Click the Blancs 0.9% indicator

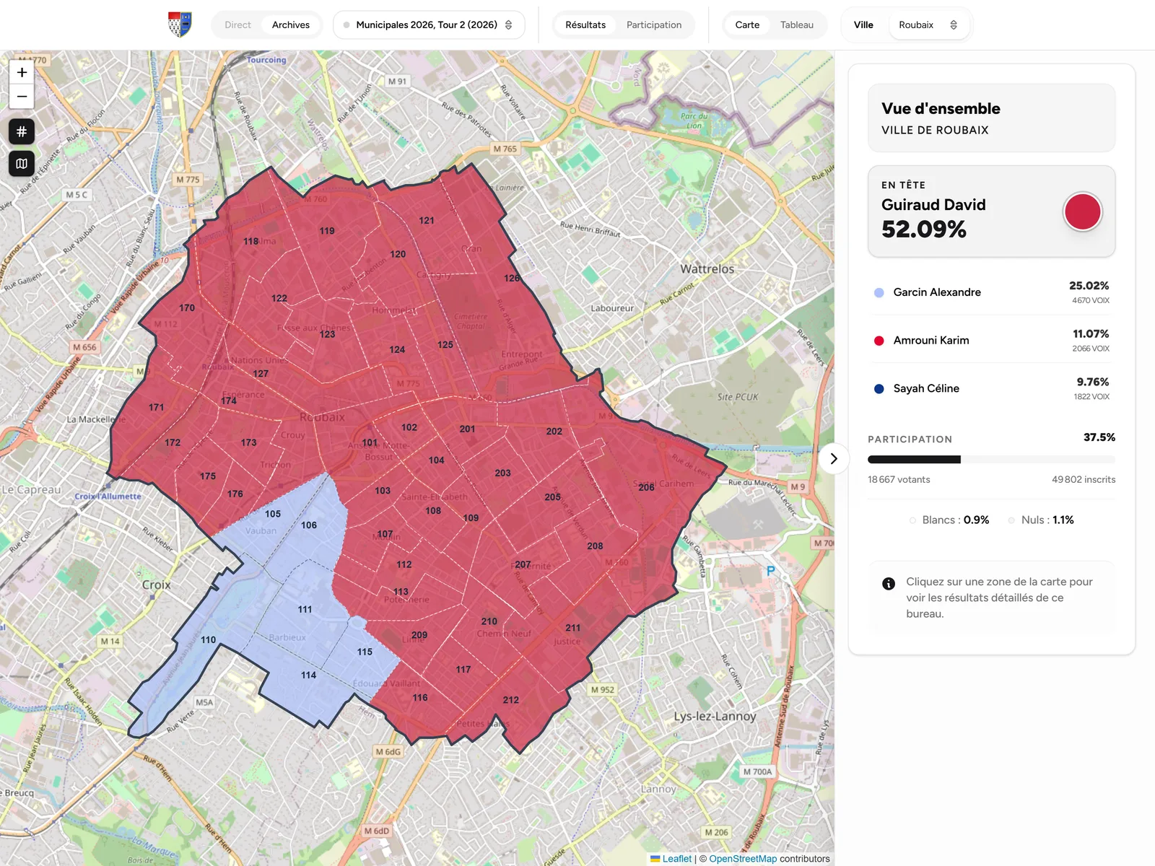[949, 520]
